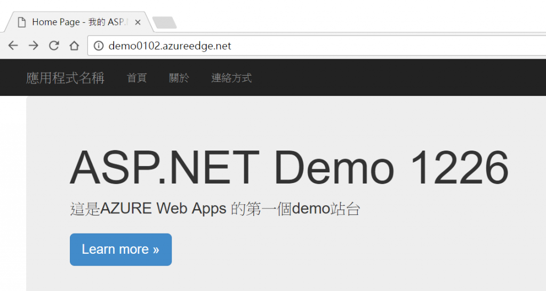Go to the 首頁 navigation item
The width and height of the screenshot is (546, 291).
[x=136, y=78]
